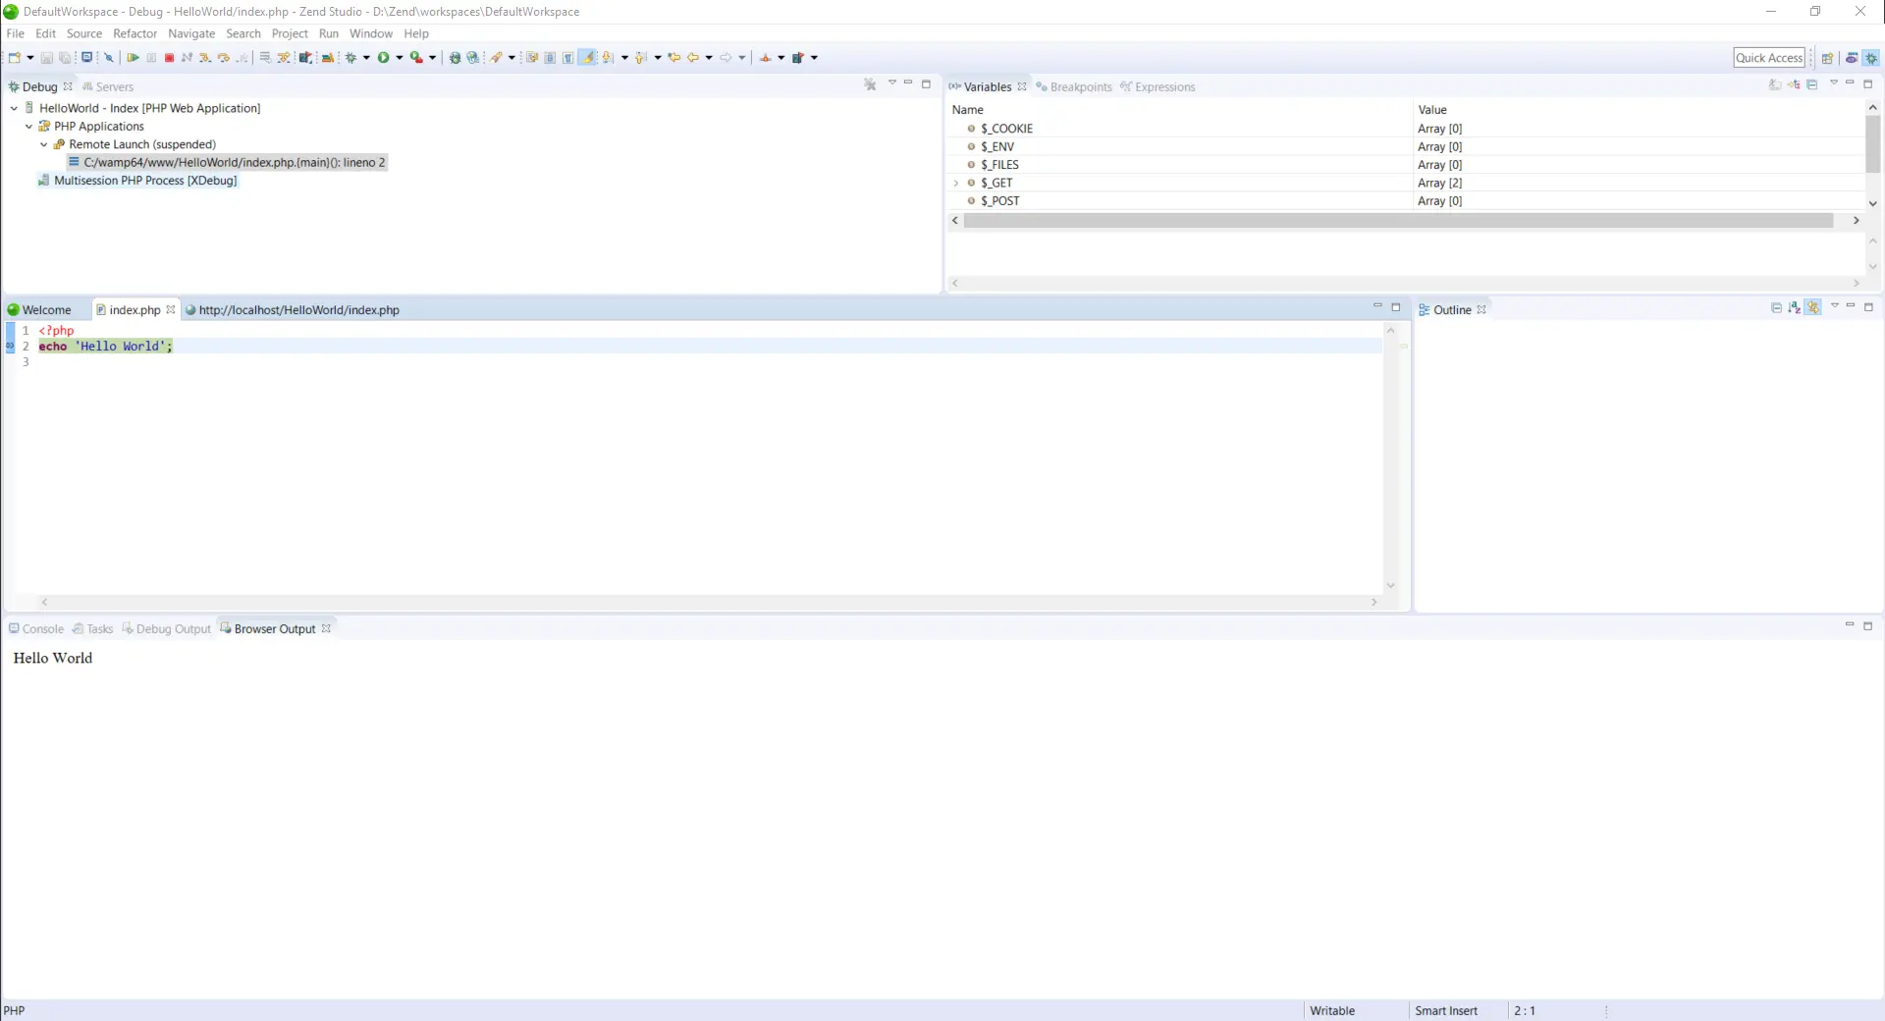The width and height of the screenshot is (1885, 1021).
Task: Collapse the Remote Launch (suspended) node
Action: tap(44, 144)
